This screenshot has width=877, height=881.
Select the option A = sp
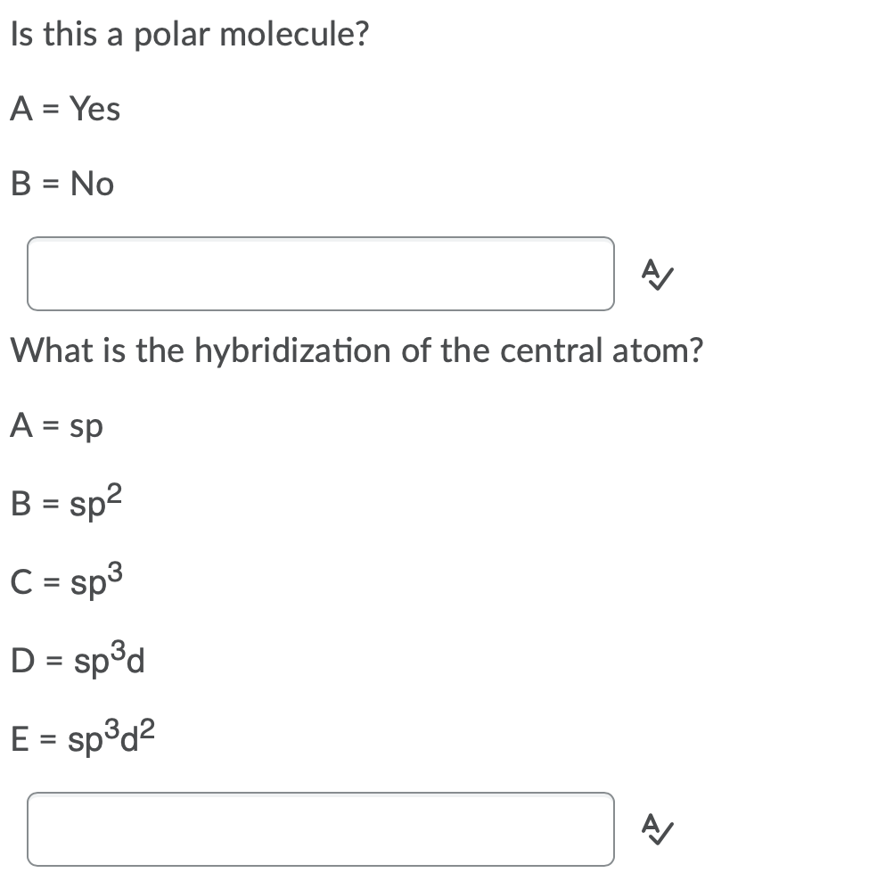click(x=57, y=425)
